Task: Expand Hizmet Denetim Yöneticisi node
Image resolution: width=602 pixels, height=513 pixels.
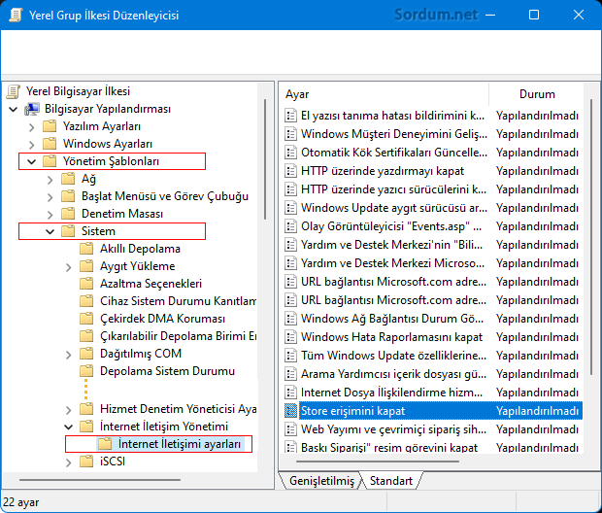Action: click(x=68, y=410)
